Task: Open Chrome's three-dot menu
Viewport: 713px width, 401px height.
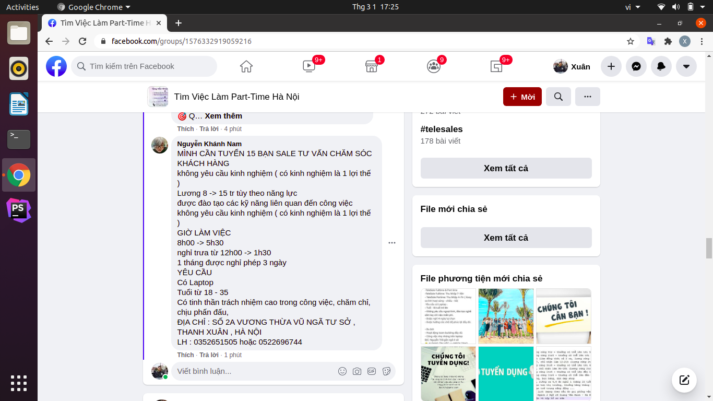Action: pos(702,41)
